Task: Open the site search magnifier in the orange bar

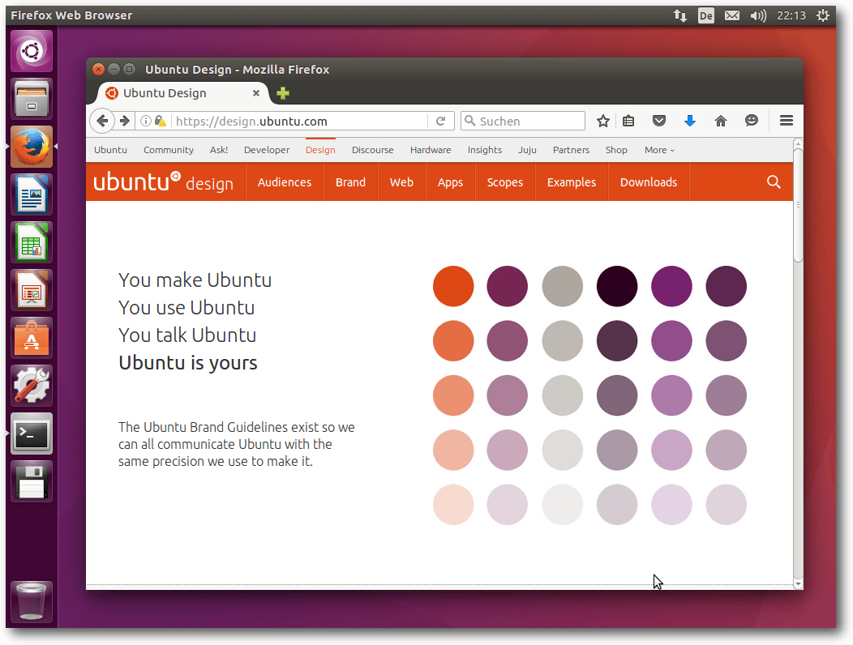Action: [774, 182]
